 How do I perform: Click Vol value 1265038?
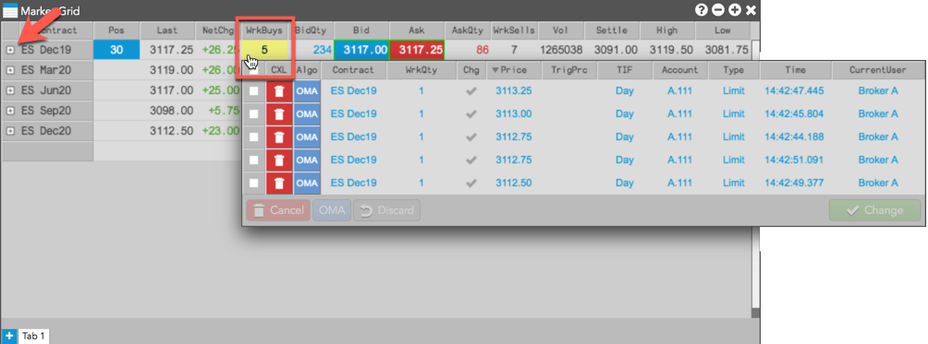(x=561, y=50)
